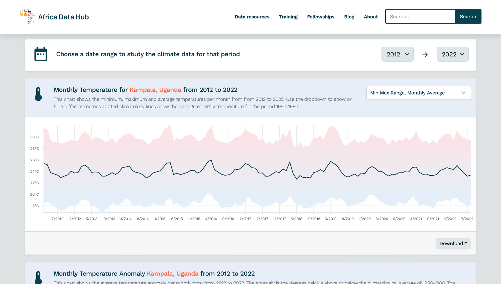
Task: Click inside the search input field
Action: [x=420, y=16]
